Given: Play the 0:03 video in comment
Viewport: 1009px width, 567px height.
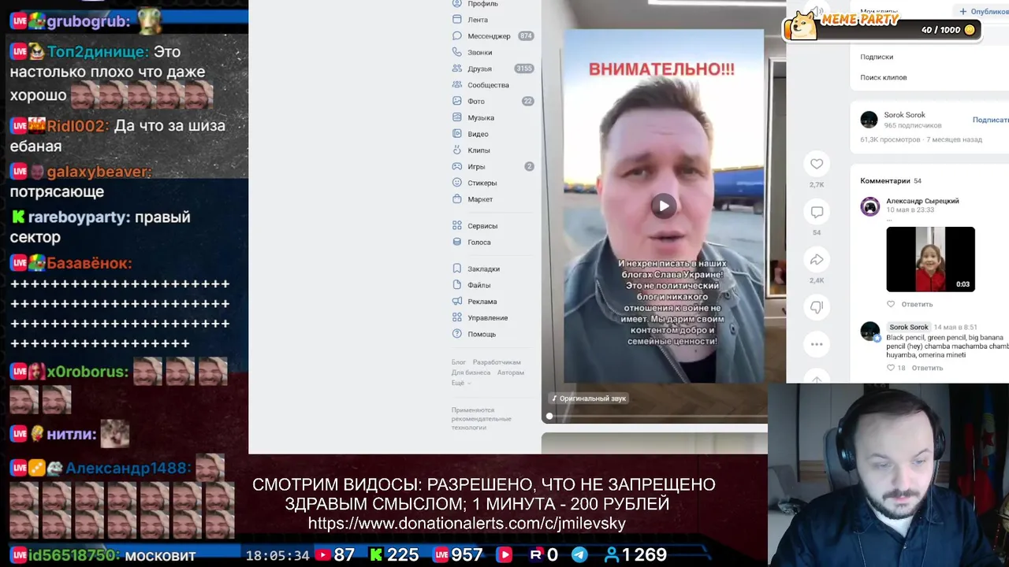Looking at the screenshot, I should [x=931, y=259].
